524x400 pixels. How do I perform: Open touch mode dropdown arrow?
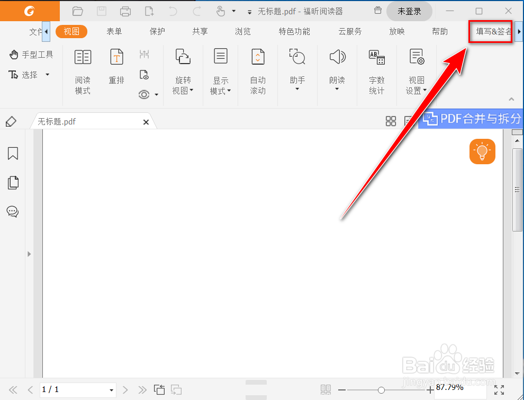(233, 11)
